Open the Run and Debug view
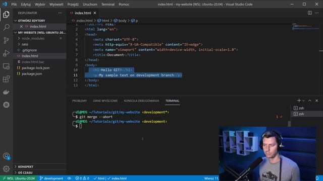Image resolution: width=323 pixels, height=181 pixels. [x=6, y=53]
